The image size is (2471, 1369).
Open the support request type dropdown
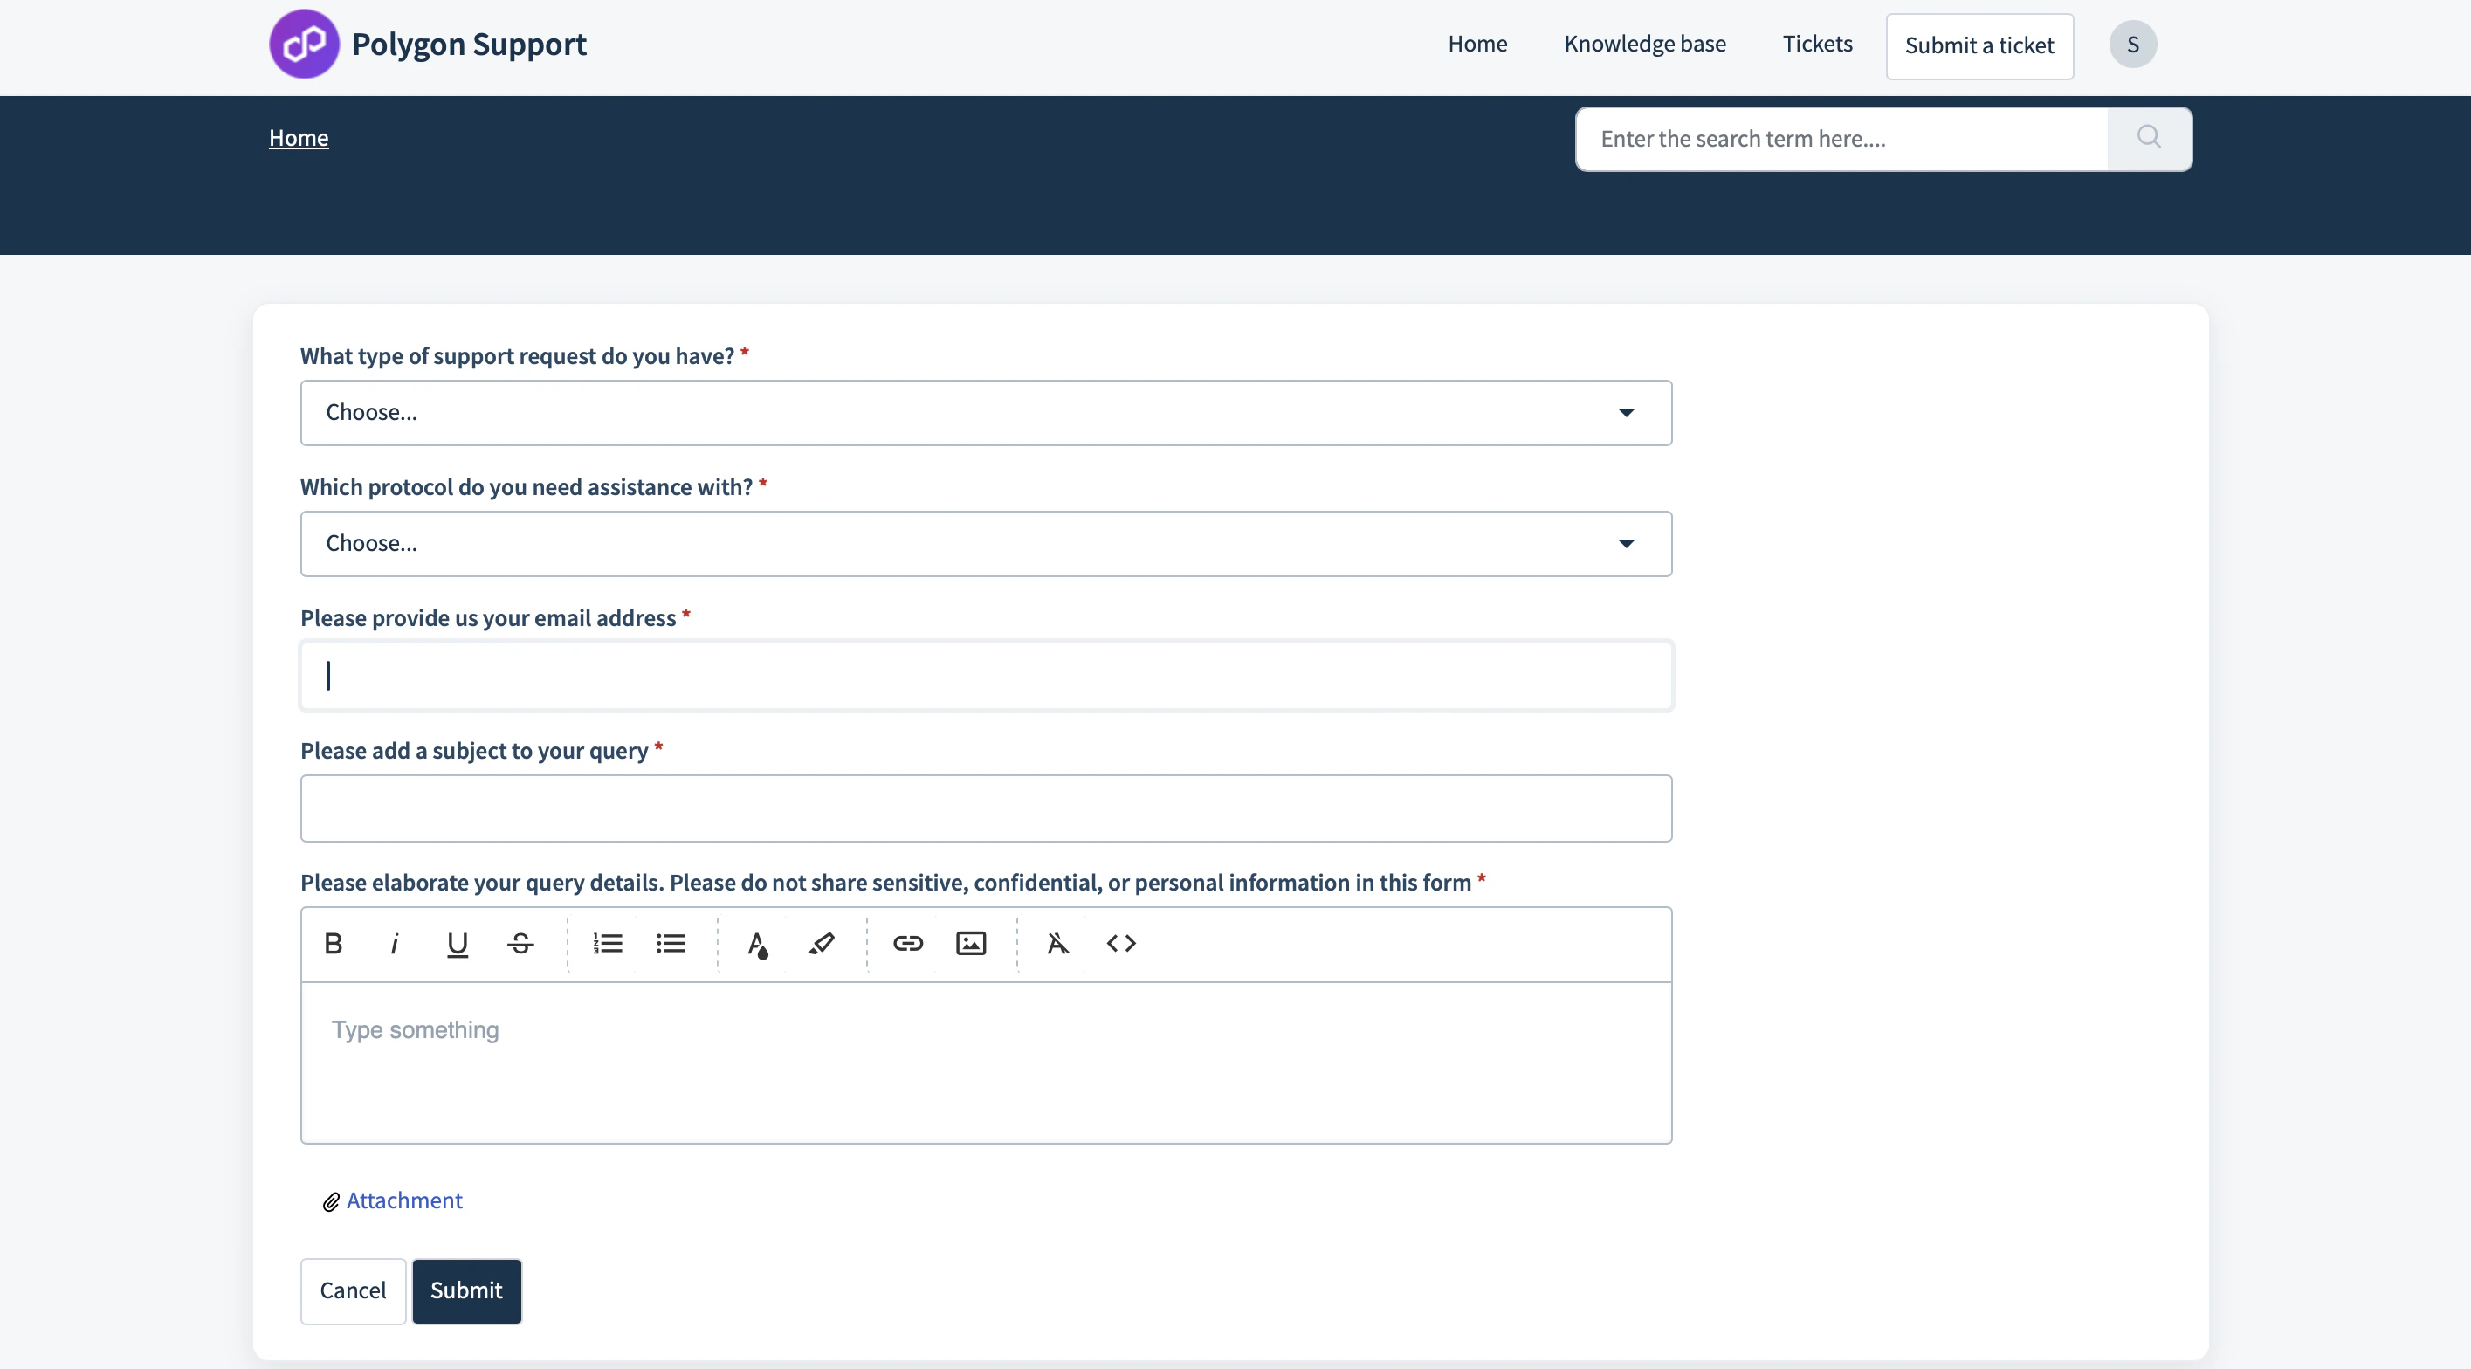pyautogui.click(x=985, y=412)
